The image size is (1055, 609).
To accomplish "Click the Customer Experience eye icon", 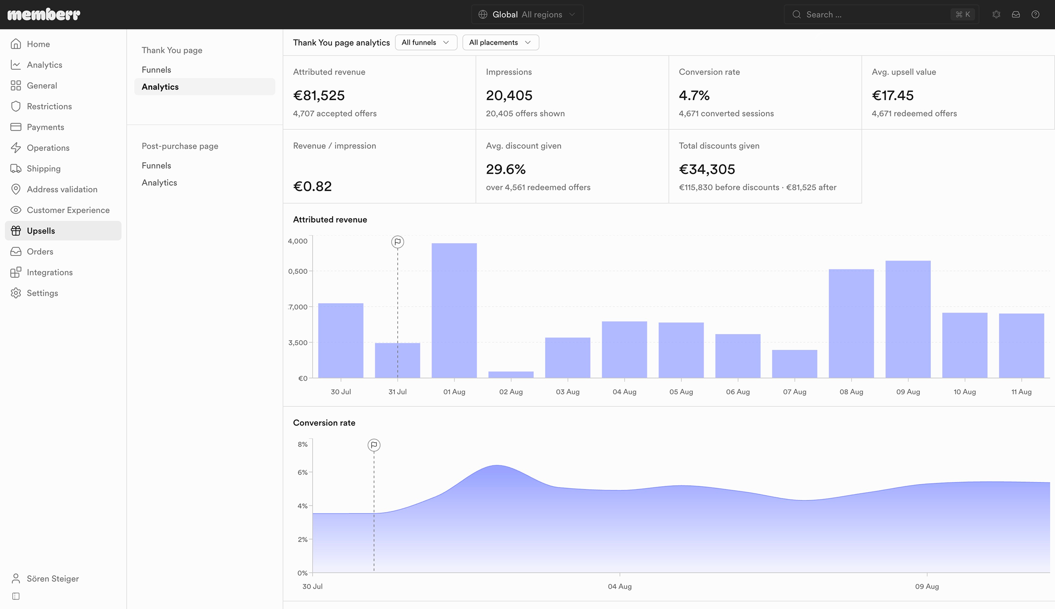I will tap(16, 210).
